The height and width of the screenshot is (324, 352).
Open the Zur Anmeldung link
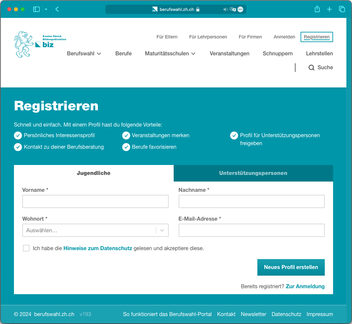tap(305, 286)
